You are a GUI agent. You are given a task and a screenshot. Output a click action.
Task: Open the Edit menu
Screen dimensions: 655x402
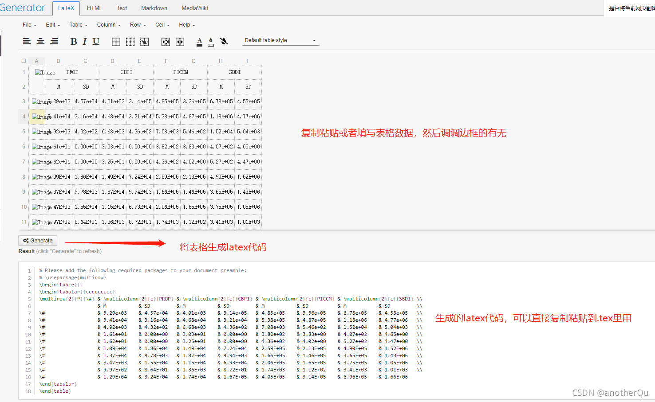53,25
